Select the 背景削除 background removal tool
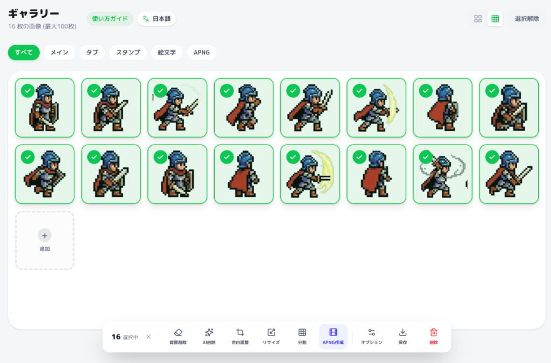 pyautogui.click(x=179, y=336)
